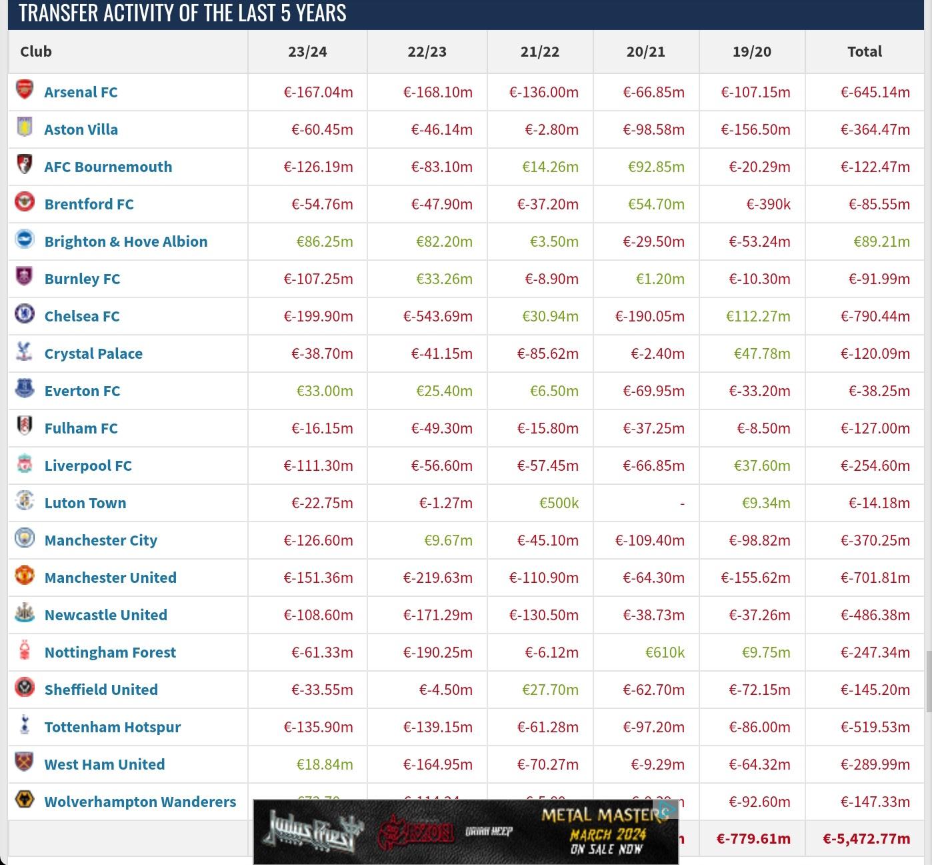Viewport: 932px width, 865px height.
Task: Click the Tottenham Hotspur club crest
Action: 25,724
